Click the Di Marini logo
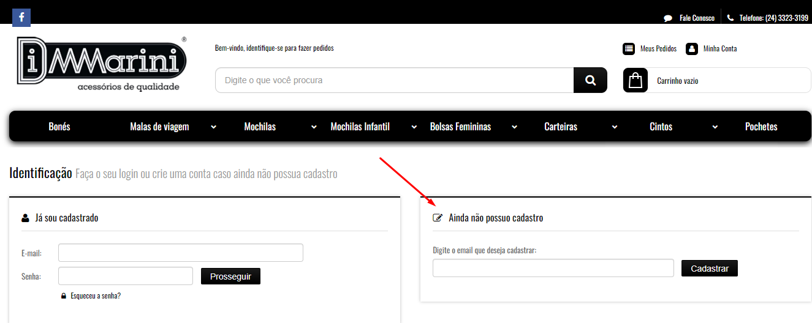This screenshot has width=812, height=323. [101, 64]
